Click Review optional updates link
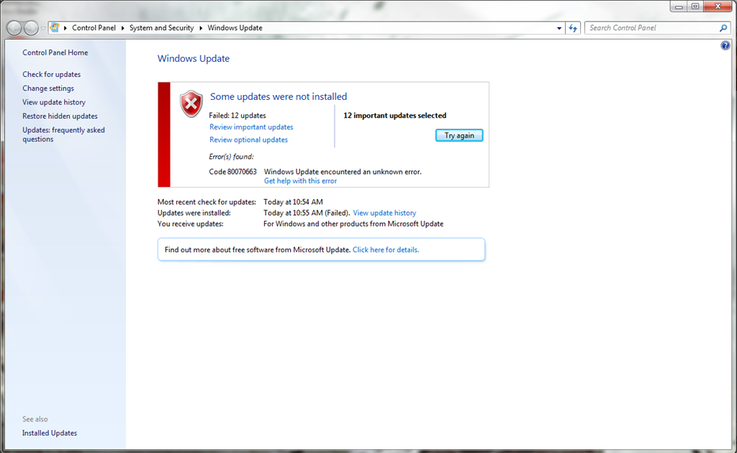 point(248,139)
